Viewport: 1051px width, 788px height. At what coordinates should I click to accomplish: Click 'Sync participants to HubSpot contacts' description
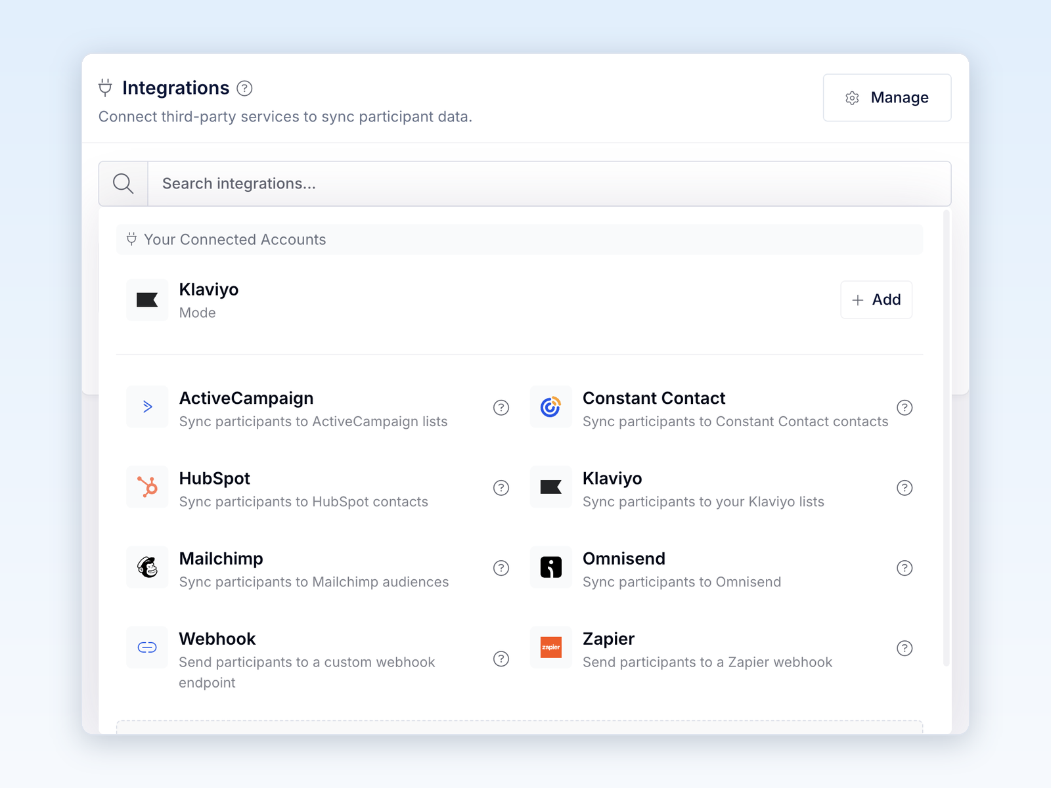[303, 502]
